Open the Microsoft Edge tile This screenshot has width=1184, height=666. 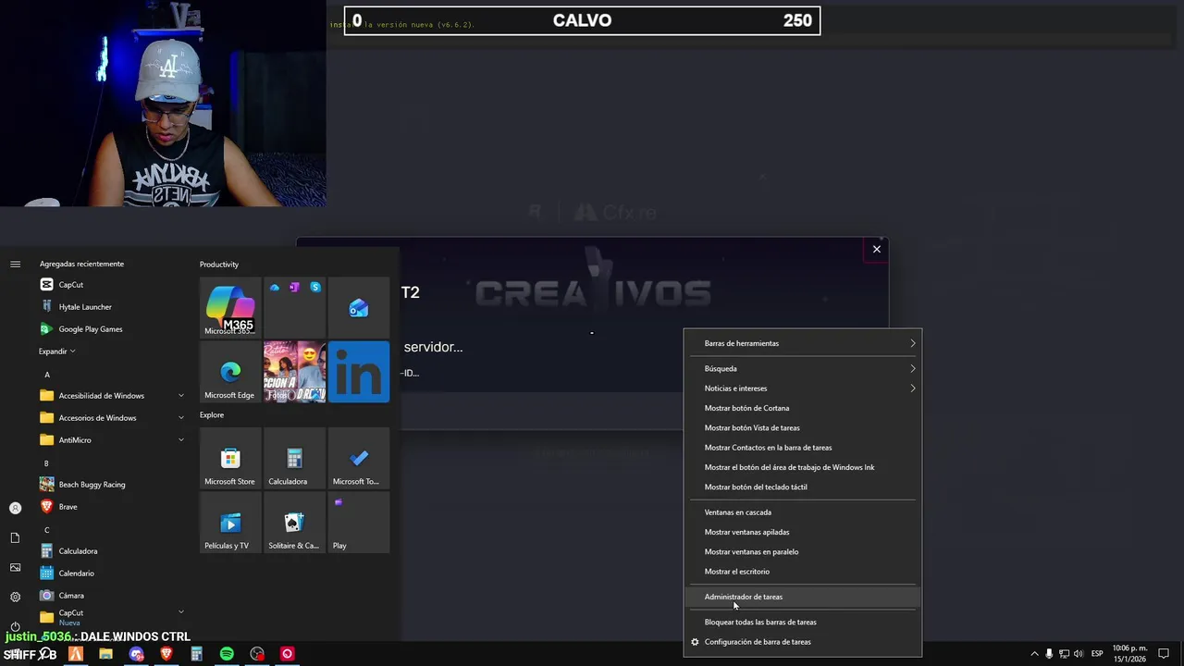tap(230, 371)
